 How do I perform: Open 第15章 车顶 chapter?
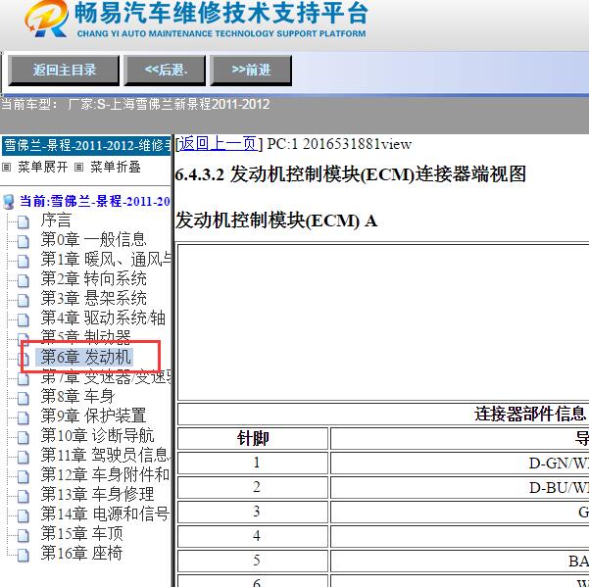(81, 533)
